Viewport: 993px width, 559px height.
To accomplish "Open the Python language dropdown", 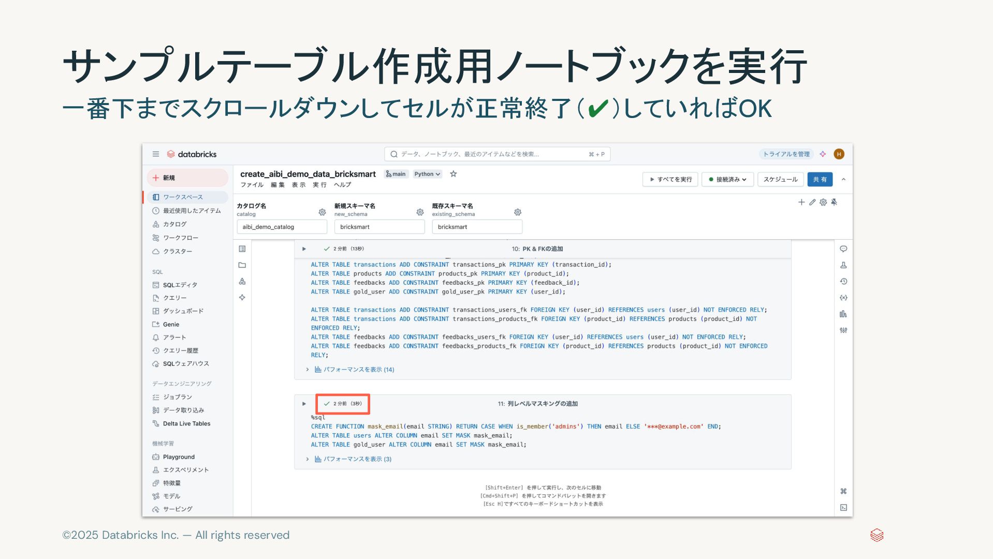I will pos(427,174).
